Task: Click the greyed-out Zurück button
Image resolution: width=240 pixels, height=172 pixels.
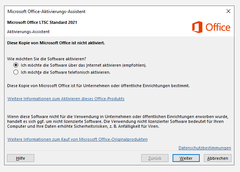Action: [x=155, y=158]
